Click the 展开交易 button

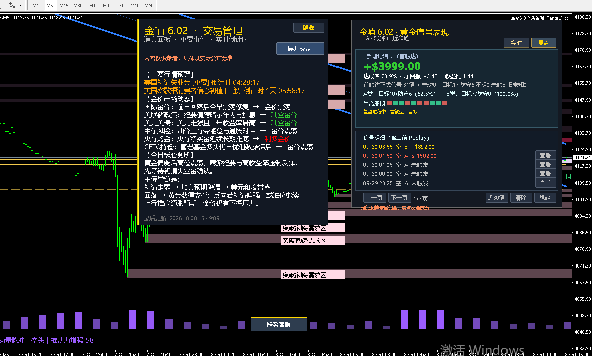click(x=300, y=48)
